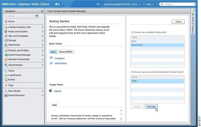Click History forward arrow button
Image resolution: width=201 pixels, height=127 pixels.
tap(32, 16)
